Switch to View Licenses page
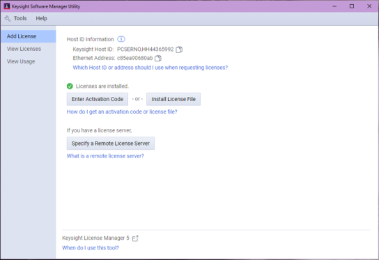 tap(29, 49)
